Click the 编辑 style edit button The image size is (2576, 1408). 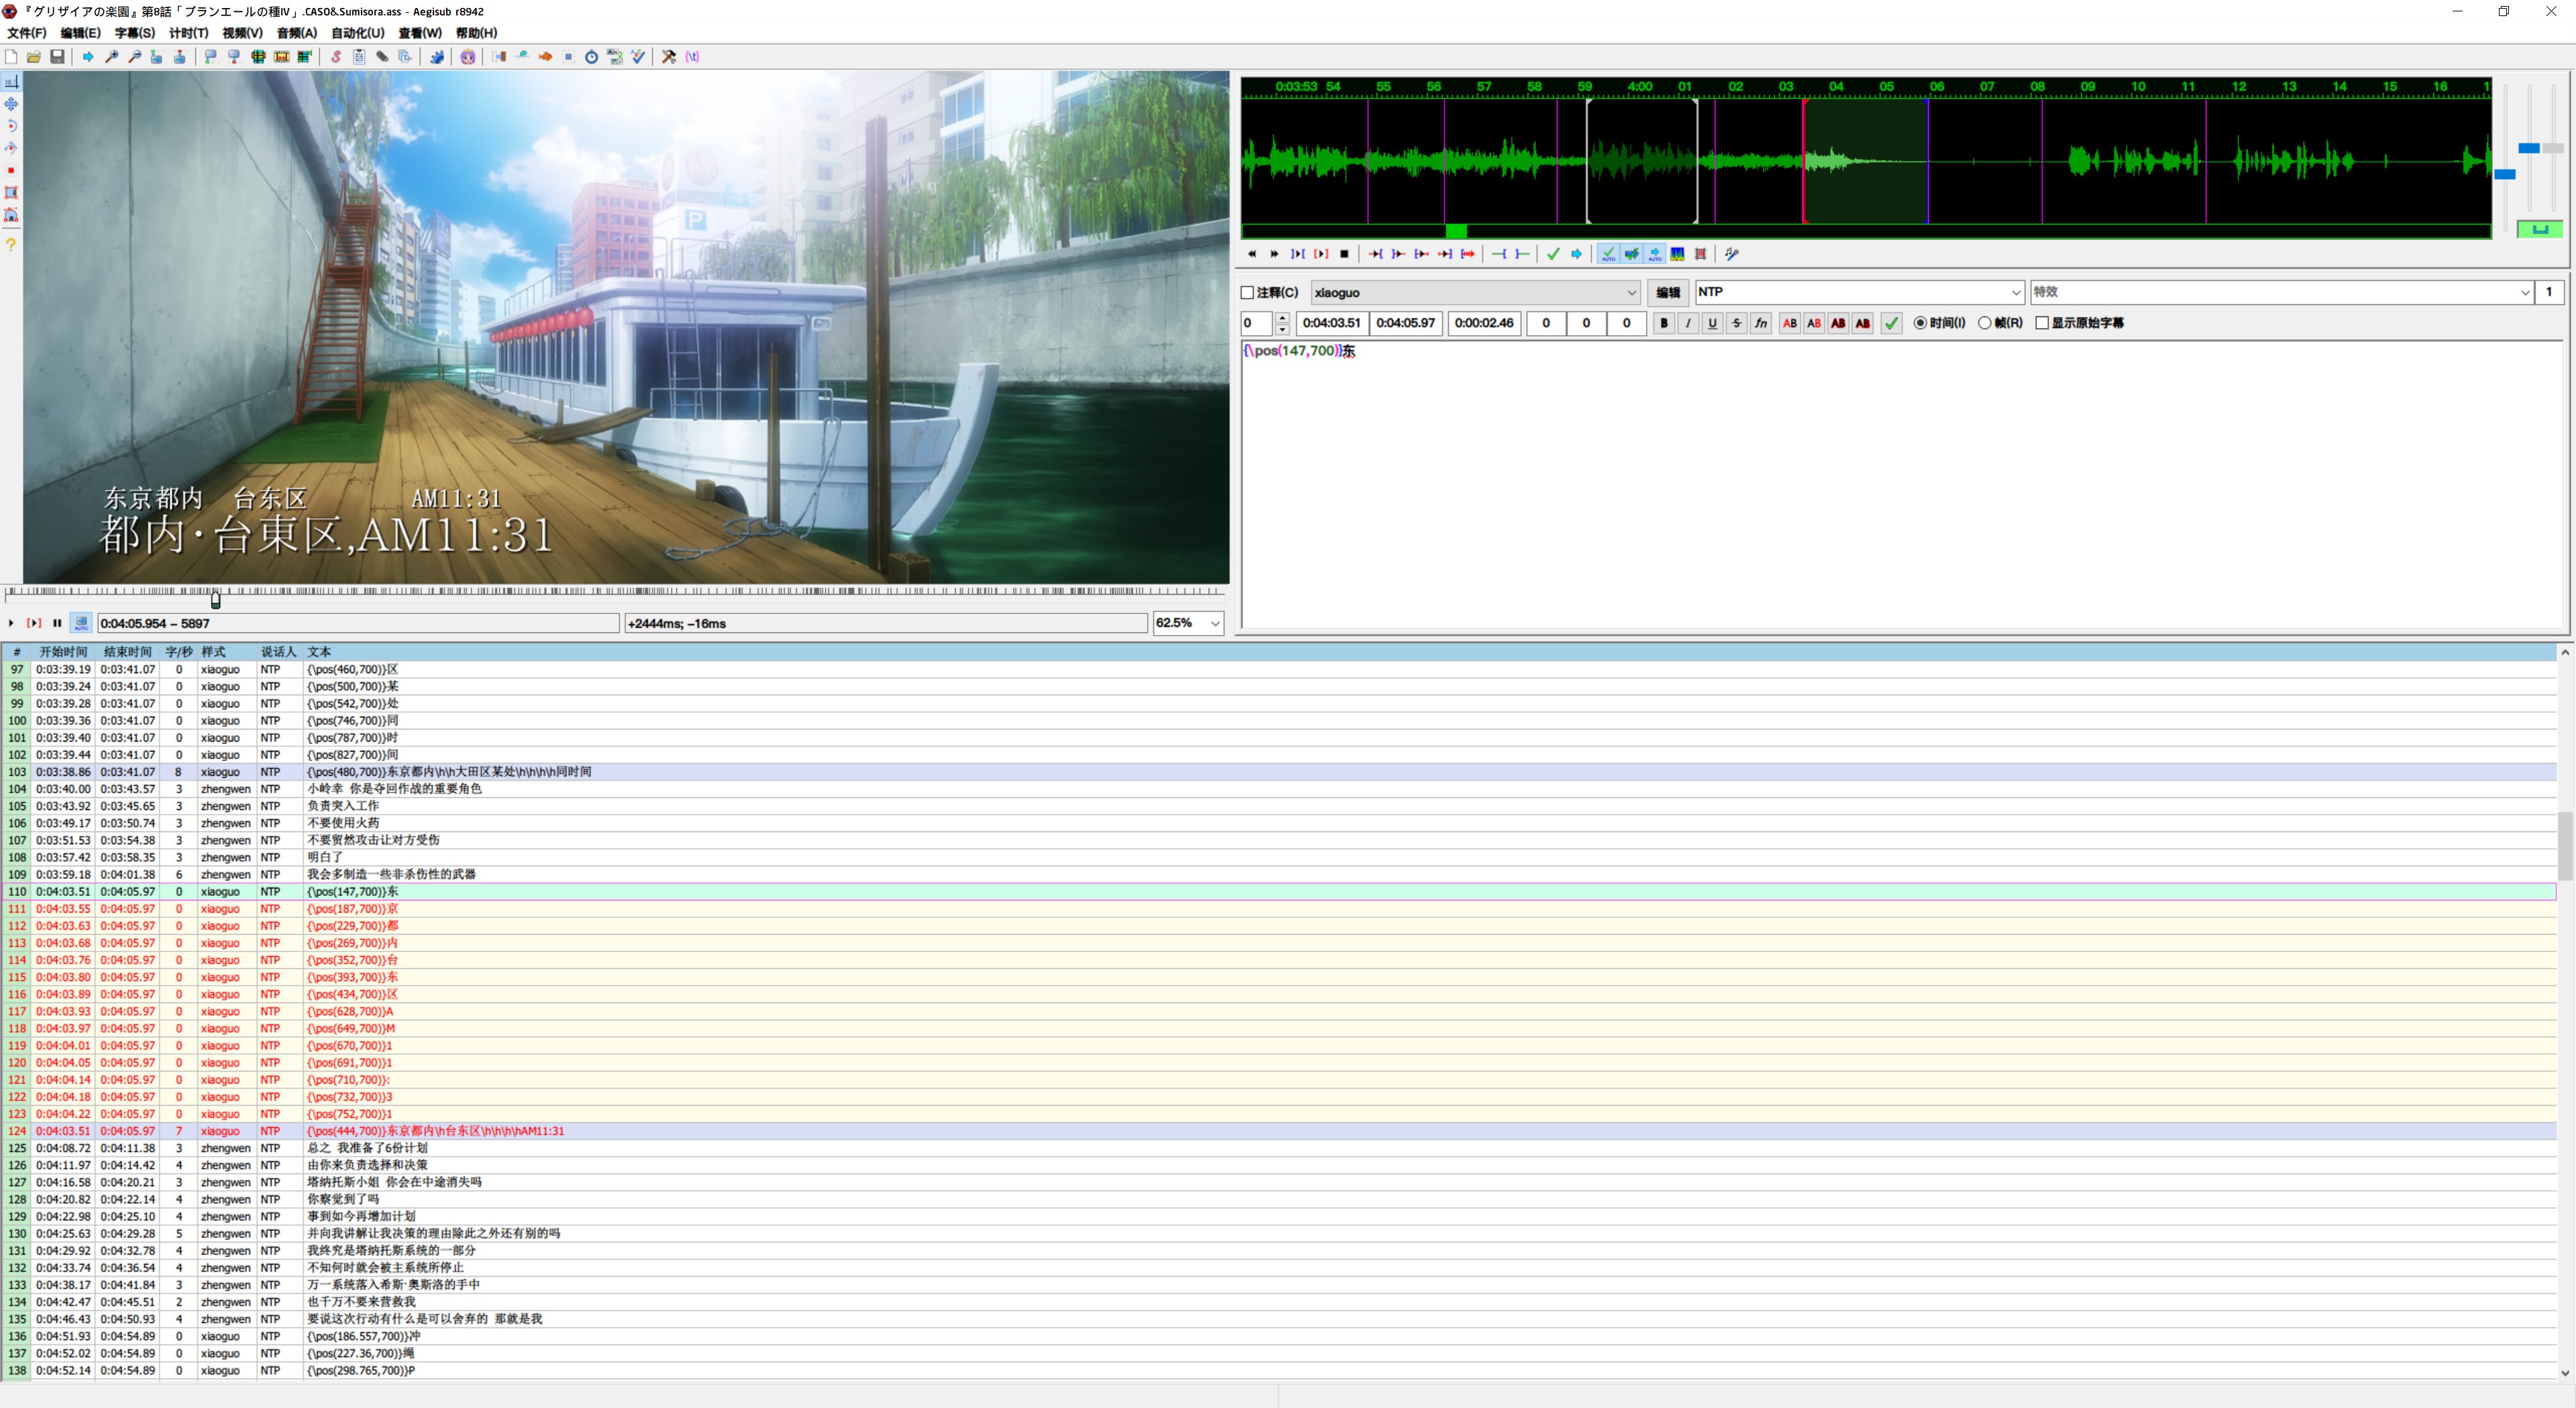coord(1668,293)
